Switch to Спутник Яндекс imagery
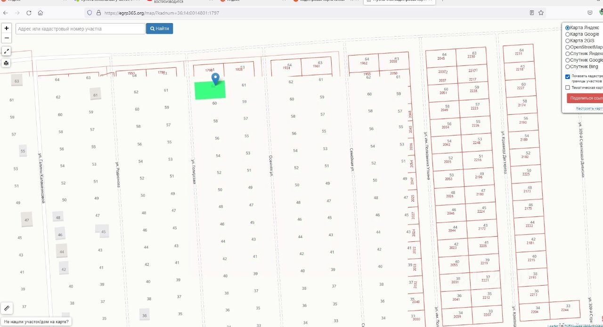The image size is (603, 327). pyautogui.click(x=568, y=54)
